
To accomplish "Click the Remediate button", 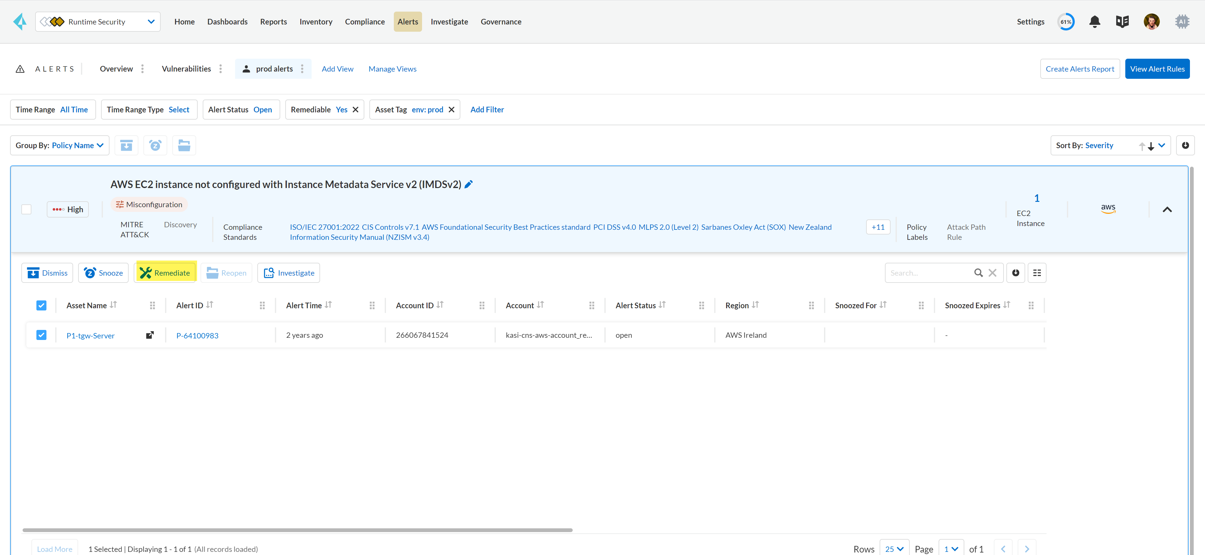I will click(x=165, y=273).
